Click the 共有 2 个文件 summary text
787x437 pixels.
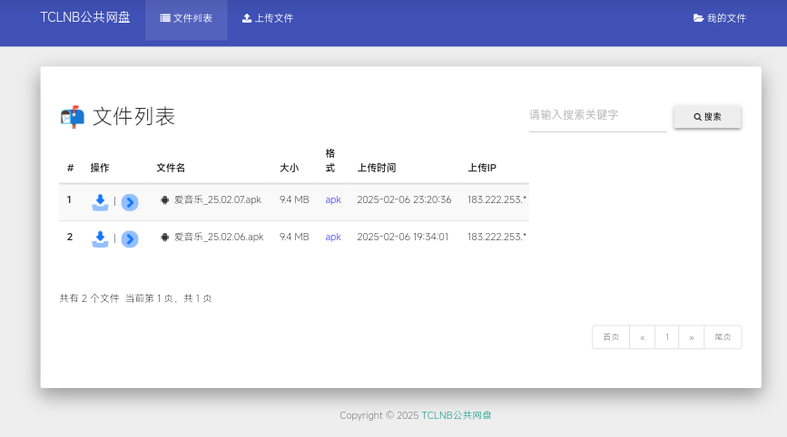[x=89, y=298]
